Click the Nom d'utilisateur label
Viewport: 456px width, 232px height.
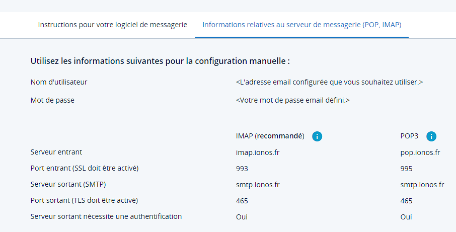pyautogui.click(x=59, y=82)
